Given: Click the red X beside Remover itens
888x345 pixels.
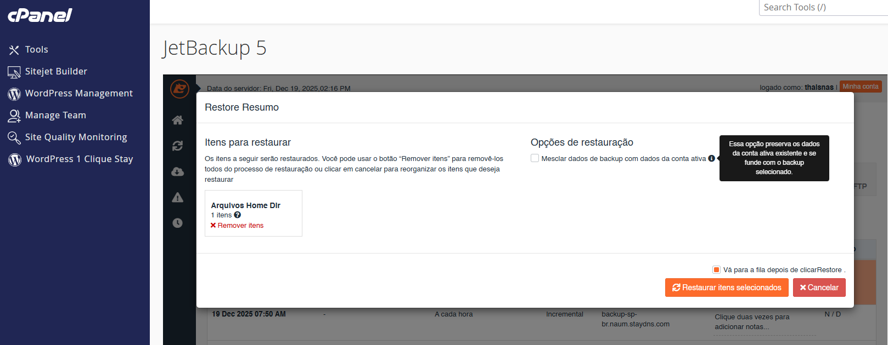Looking at the screenshot, I should (213, 226).
